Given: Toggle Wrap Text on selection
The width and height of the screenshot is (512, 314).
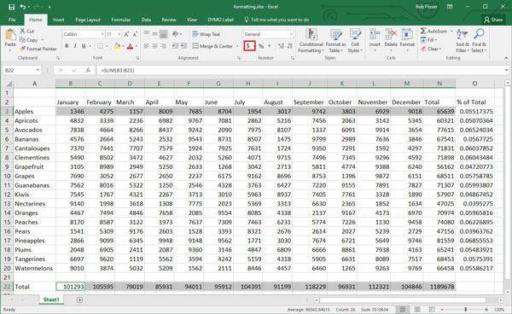Looking at the screenshot, I should coord(206,34).
